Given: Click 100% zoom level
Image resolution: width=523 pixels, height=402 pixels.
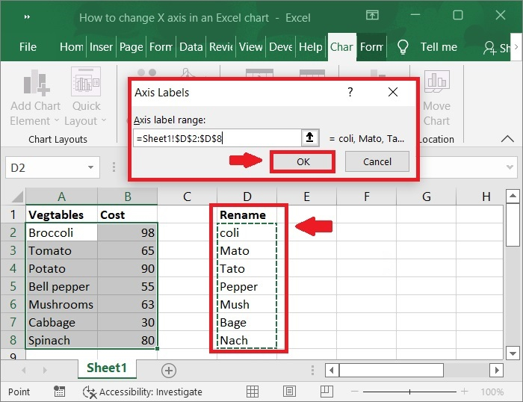Looking at the screenshot, I should tap(492, 392).
